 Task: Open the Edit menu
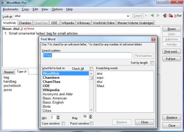(x=35, y=9)
